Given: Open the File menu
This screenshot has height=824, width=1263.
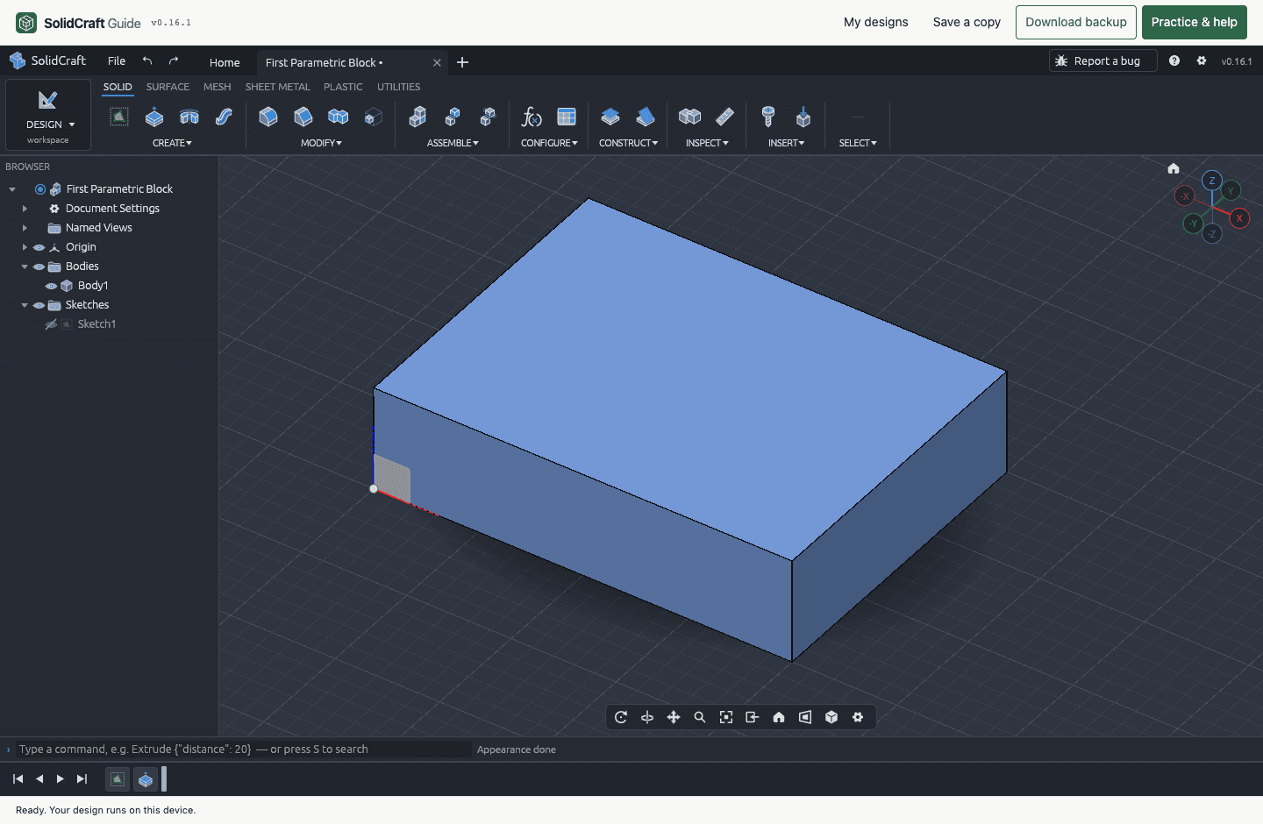Looking at the screenshot, I should (x=117, y=61).
